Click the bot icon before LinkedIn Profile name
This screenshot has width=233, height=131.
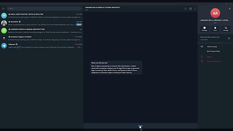coord(9,29)
